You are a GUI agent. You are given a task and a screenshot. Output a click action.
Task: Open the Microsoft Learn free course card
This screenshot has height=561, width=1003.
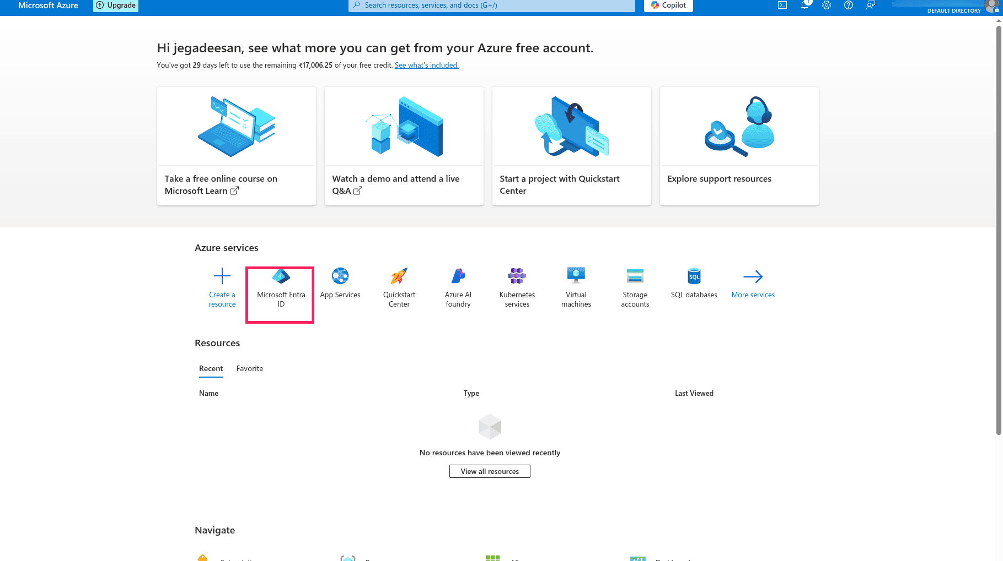(237, 146)
